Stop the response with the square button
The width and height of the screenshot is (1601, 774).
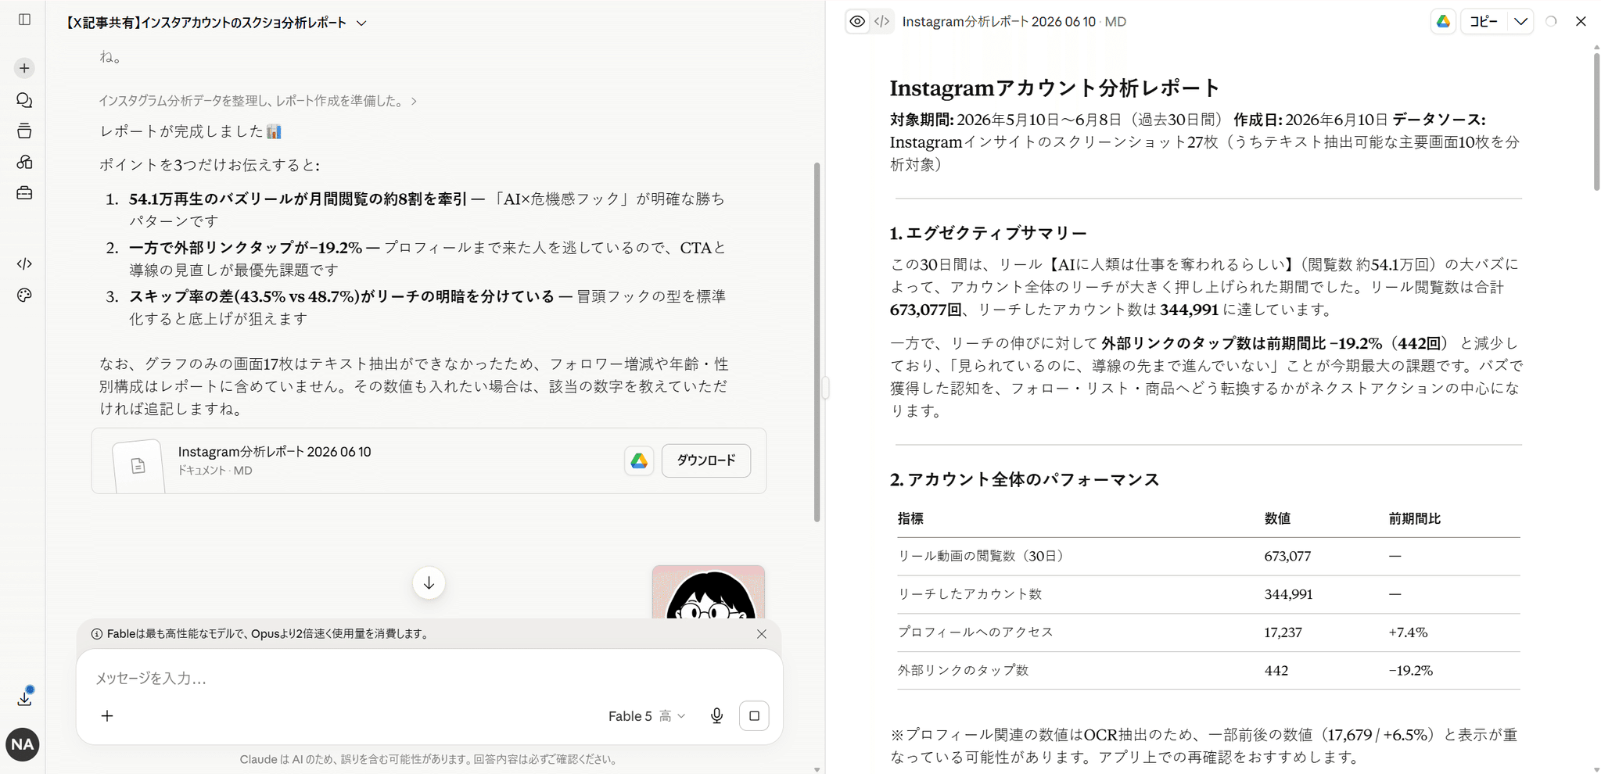click(754, 715)
